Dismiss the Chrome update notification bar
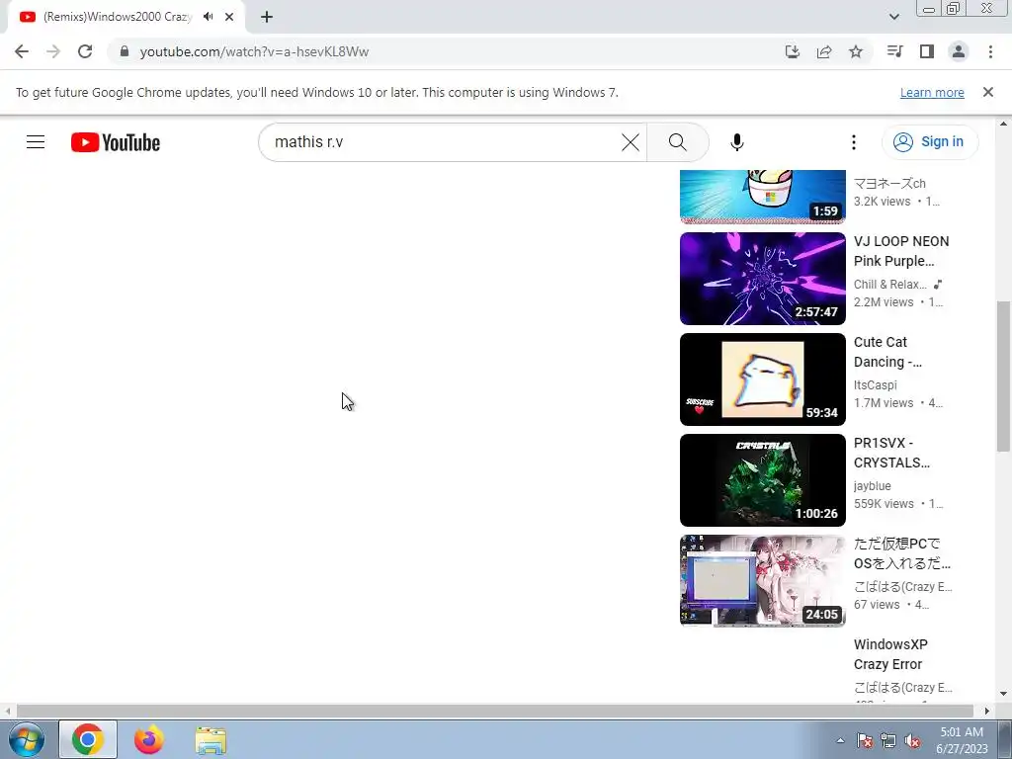This screenshot has height=759, width=1012. pos(988,92)
